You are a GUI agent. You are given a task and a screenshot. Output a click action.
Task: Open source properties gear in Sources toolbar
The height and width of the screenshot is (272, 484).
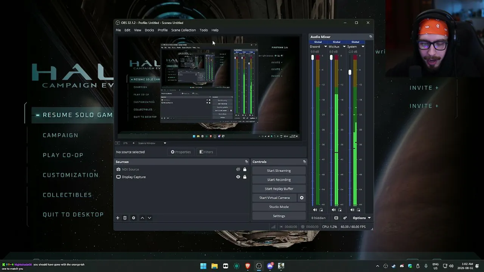click(133, 218)
